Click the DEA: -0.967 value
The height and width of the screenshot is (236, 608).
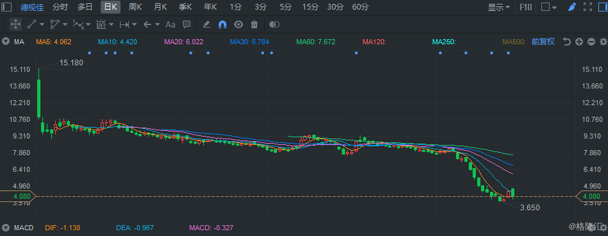(135, 228)
